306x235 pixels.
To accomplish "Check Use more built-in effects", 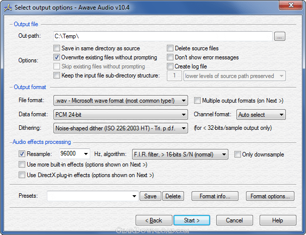I will pos(22,165).
